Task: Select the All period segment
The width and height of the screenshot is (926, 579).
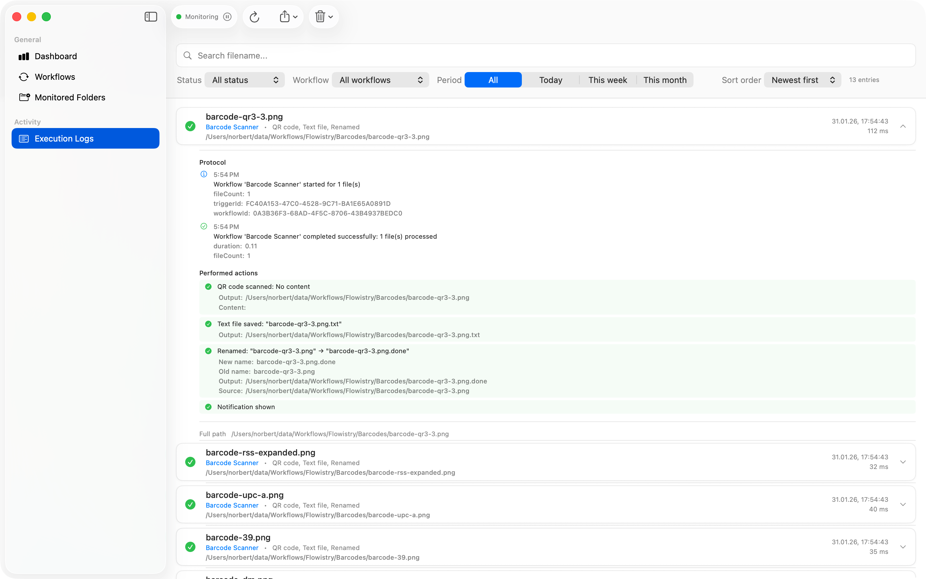Action: click(493, 80)
